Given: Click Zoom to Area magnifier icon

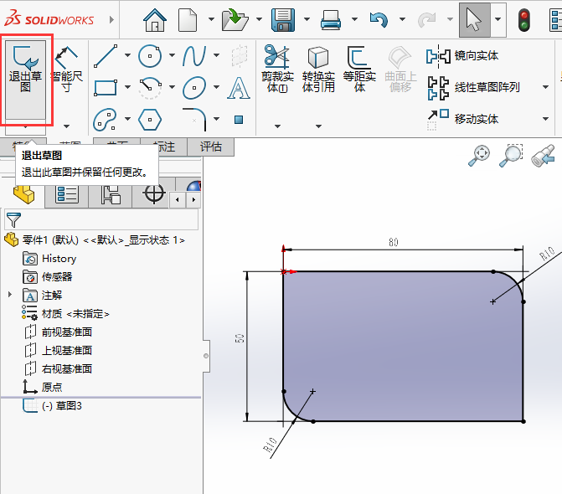Looking at the screenshot, I should [511, 156].
